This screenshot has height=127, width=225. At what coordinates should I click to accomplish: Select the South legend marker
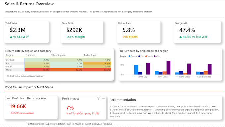pos(146,56)
